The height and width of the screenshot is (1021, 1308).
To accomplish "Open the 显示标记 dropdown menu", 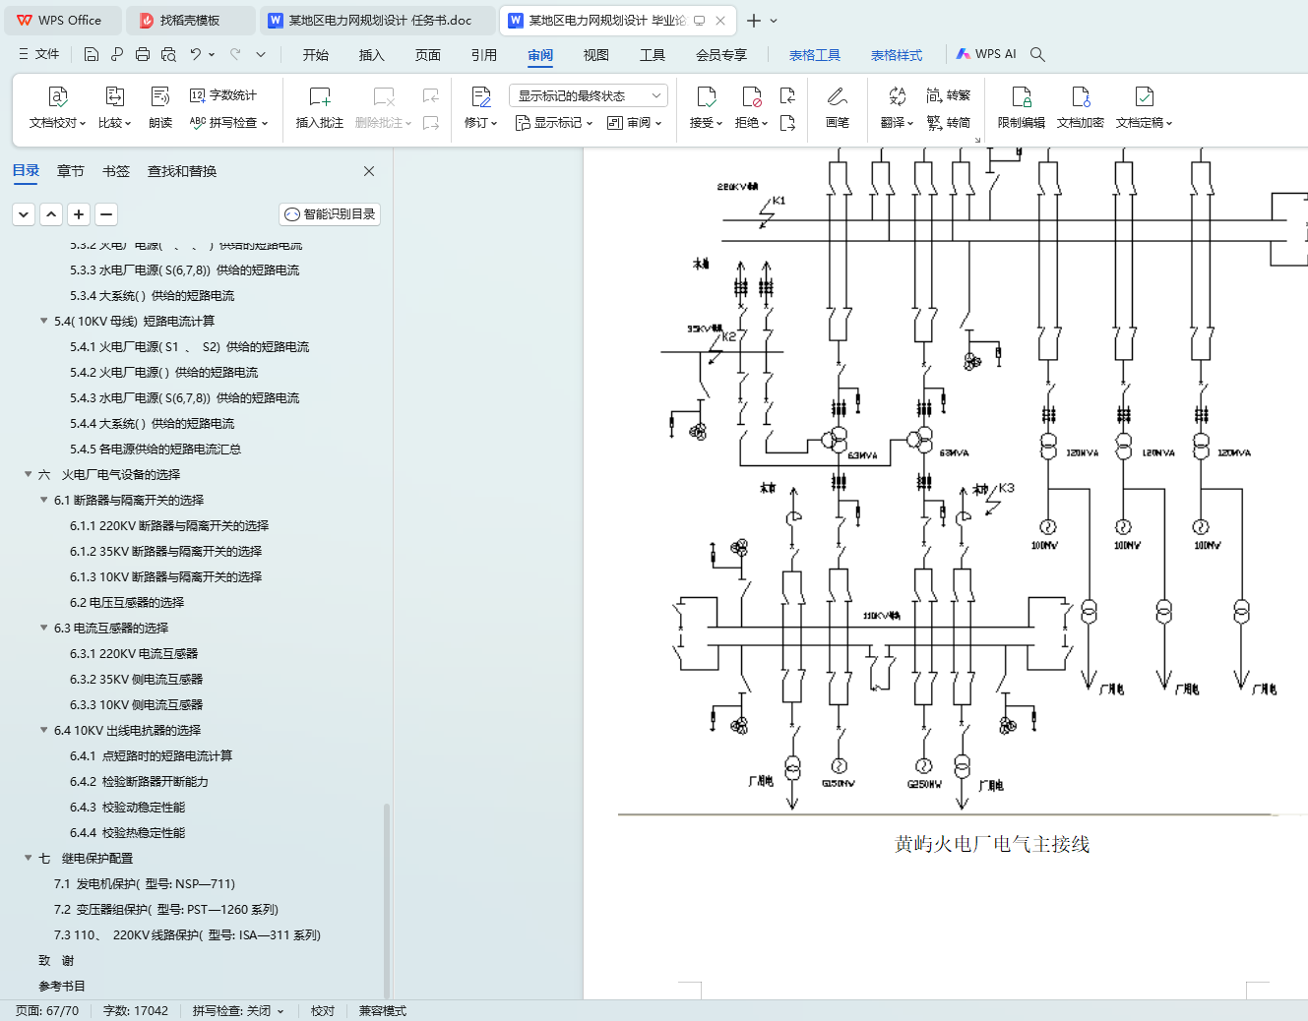I will [x=553, y=123].
